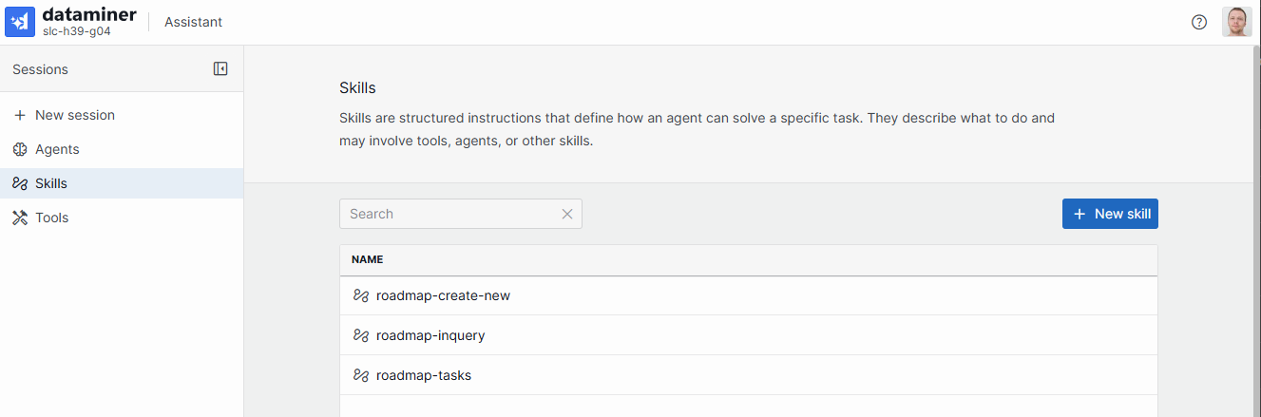Click the dataminer logo icon

20,22
